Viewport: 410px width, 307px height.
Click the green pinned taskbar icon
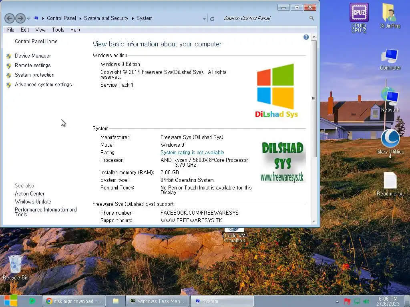32,301
